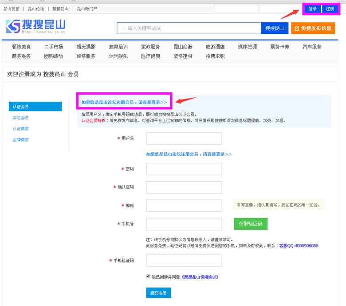This screenshot has height=306, width=346.
Task: Click the 非常重要，请认真填写 email hint
Action: [x=279, y=205]
